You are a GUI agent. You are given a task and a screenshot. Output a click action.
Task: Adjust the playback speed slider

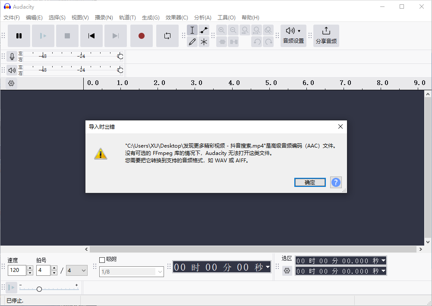point(39,288)
